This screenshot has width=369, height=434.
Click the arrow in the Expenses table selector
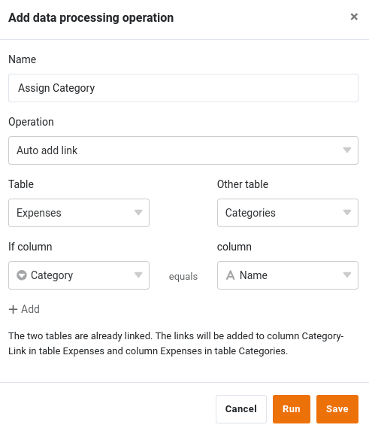(x=138, y=213)
